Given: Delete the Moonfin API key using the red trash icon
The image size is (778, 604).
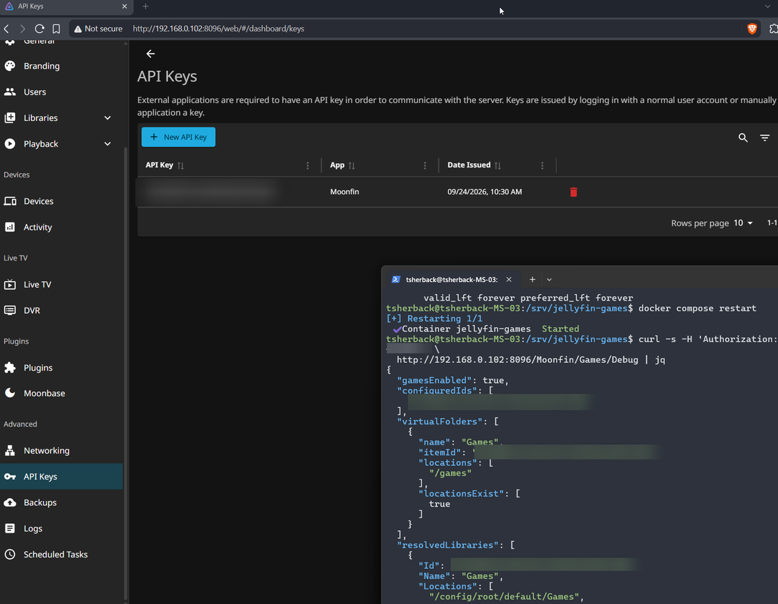Looking at the screenshot, I should (573, 192).
